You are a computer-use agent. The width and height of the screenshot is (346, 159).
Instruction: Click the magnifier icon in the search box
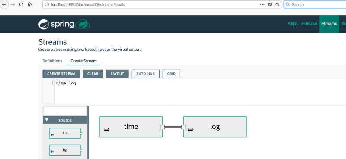(x=288, y=4)
